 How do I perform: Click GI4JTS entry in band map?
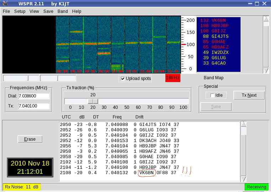pyautogui.click(x=216, y=36)
